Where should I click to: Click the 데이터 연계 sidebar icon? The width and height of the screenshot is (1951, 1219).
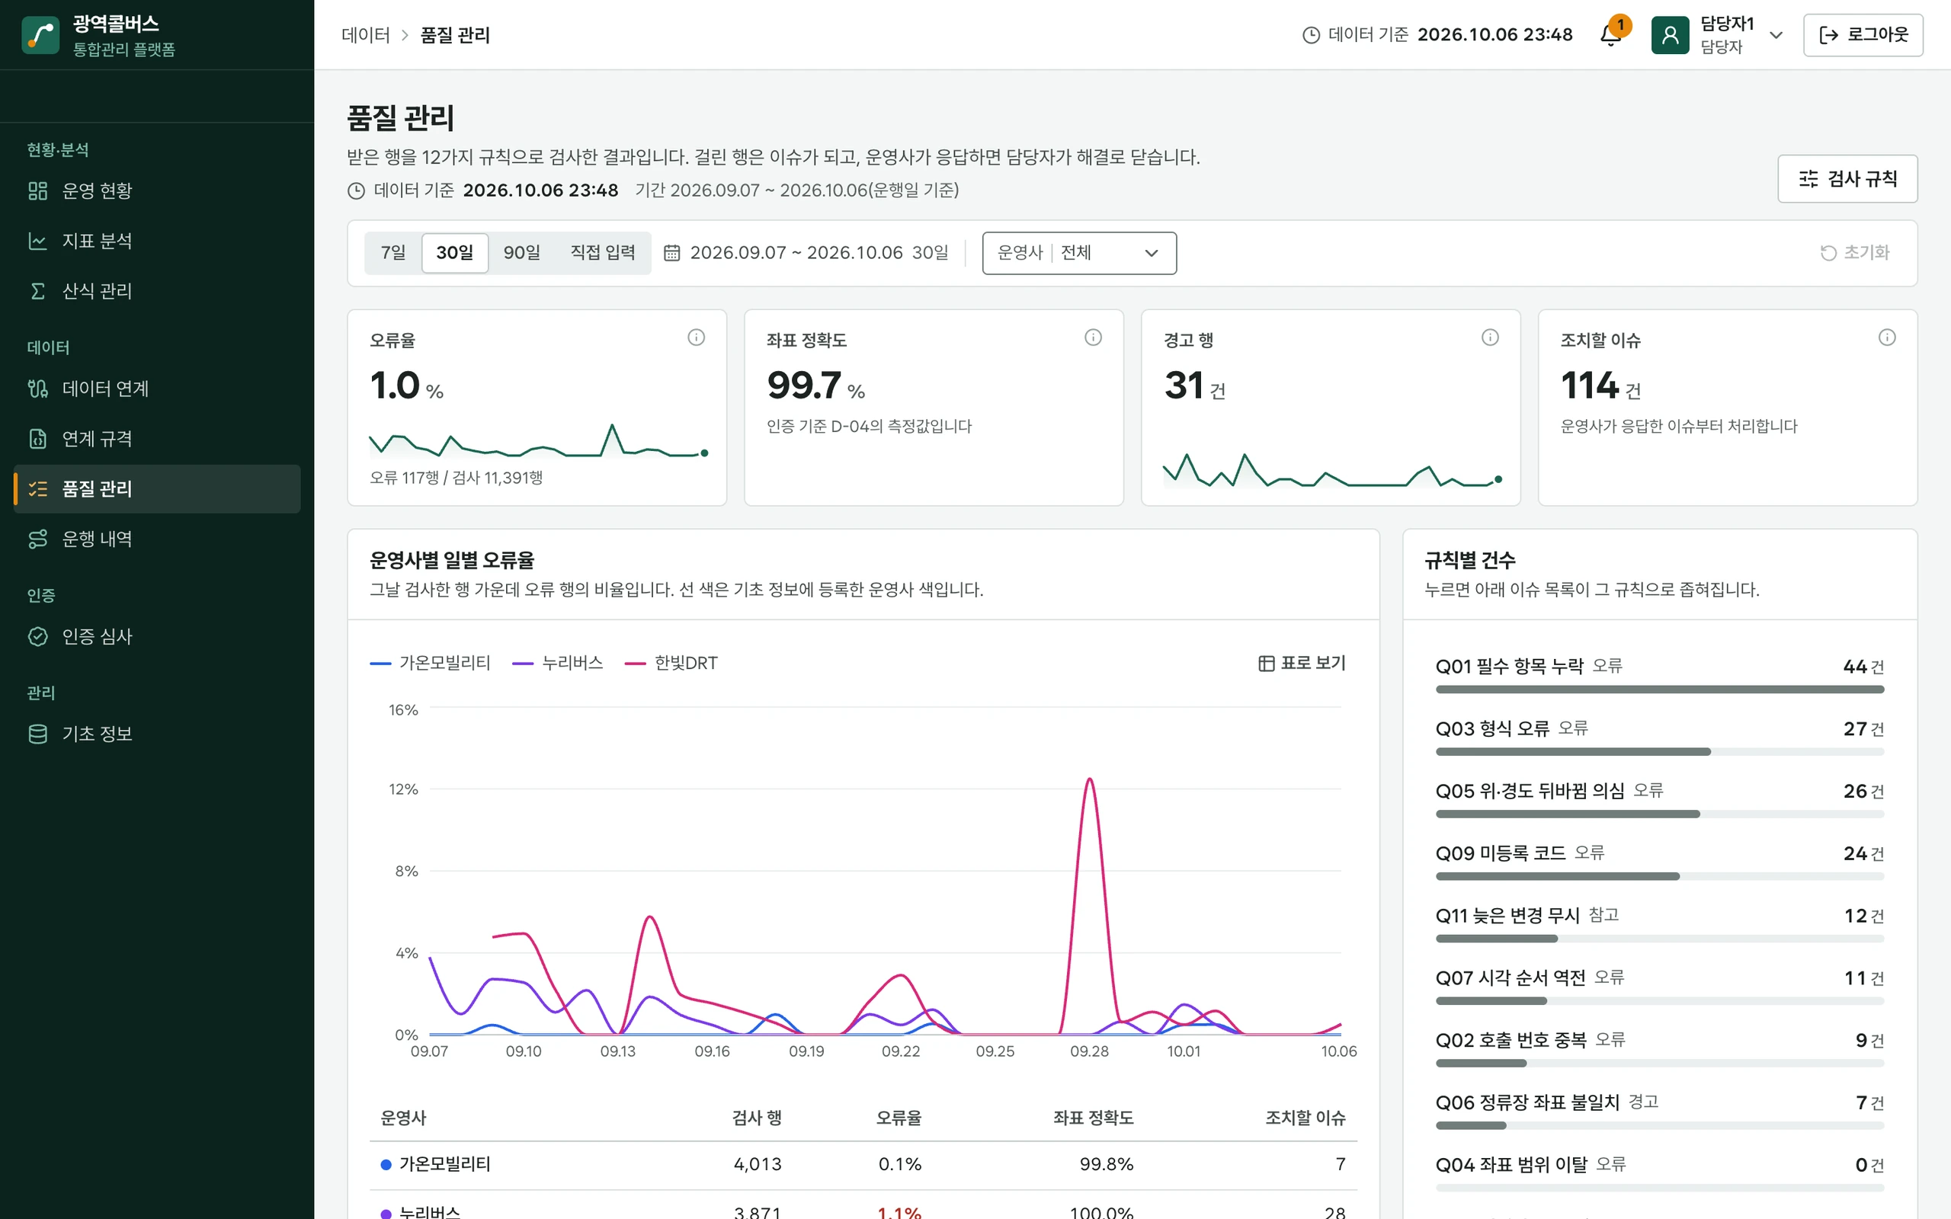point(38,389)
